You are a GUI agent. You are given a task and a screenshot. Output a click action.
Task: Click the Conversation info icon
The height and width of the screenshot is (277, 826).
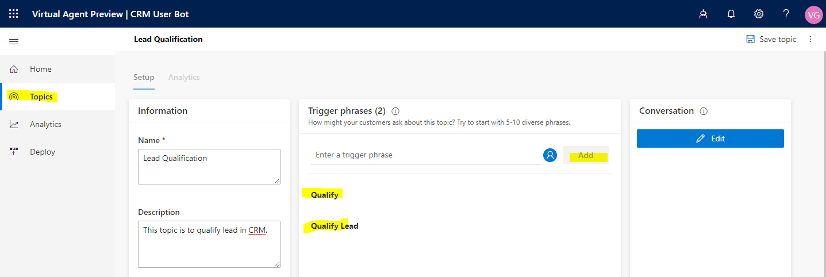(x=704, y=111)
